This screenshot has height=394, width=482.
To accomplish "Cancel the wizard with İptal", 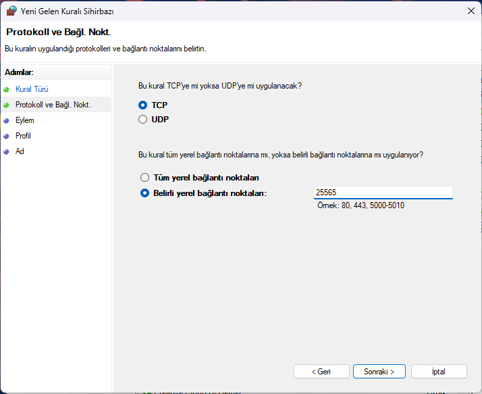I will tap(439, 372).
